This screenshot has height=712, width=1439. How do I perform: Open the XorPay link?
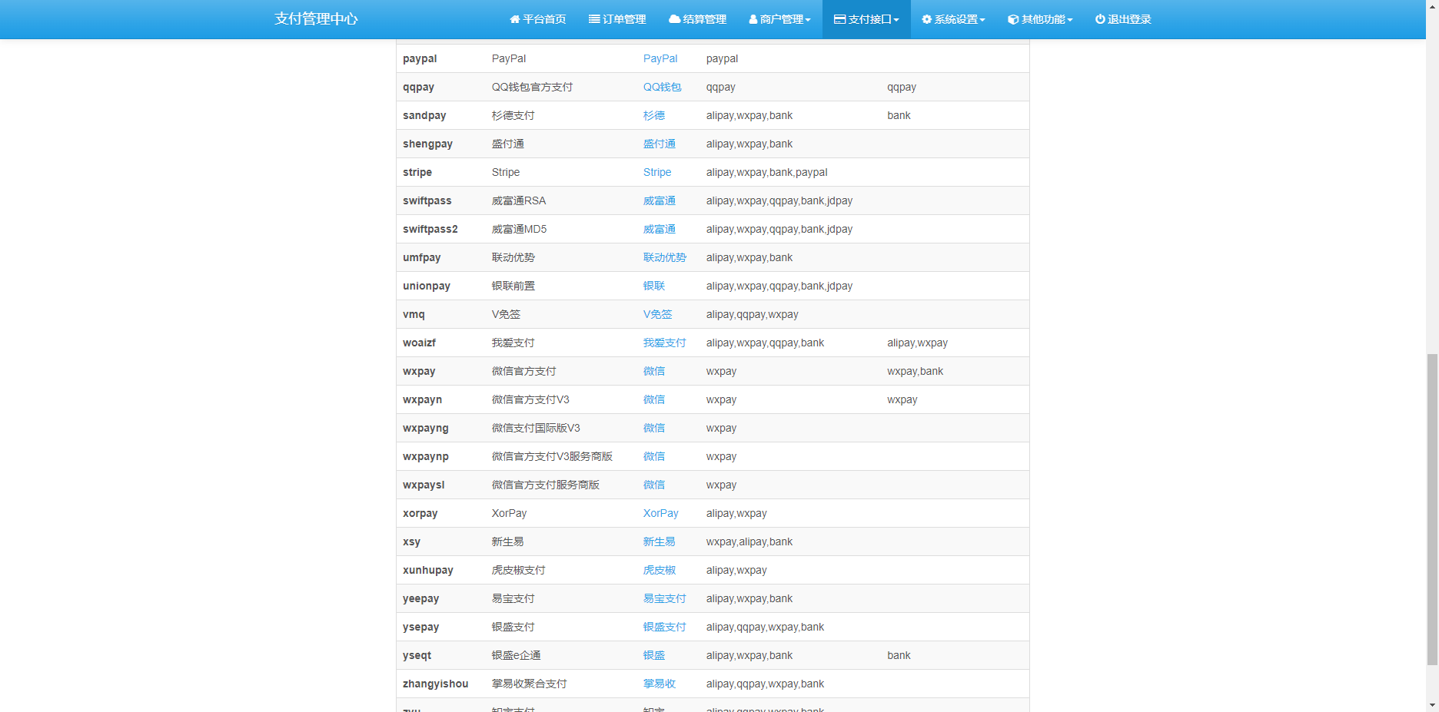coord(660,513)
